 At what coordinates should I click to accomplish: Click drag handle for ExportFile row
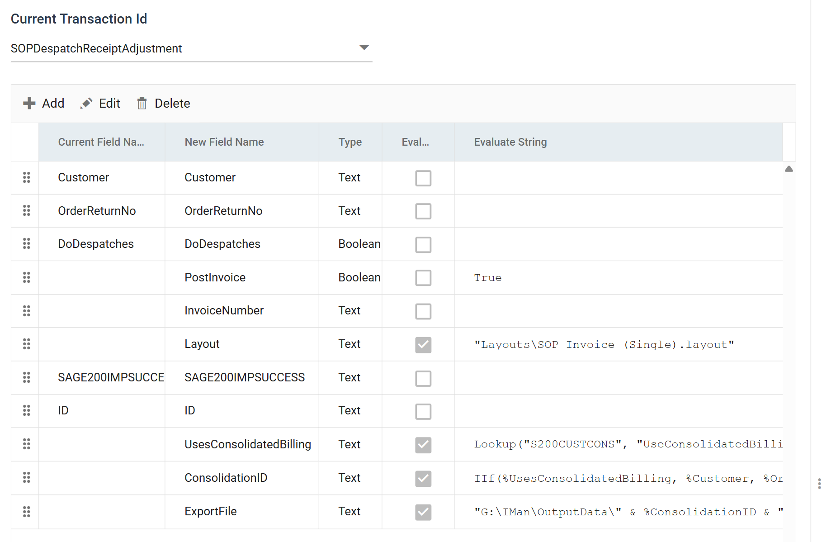[27, 512]
